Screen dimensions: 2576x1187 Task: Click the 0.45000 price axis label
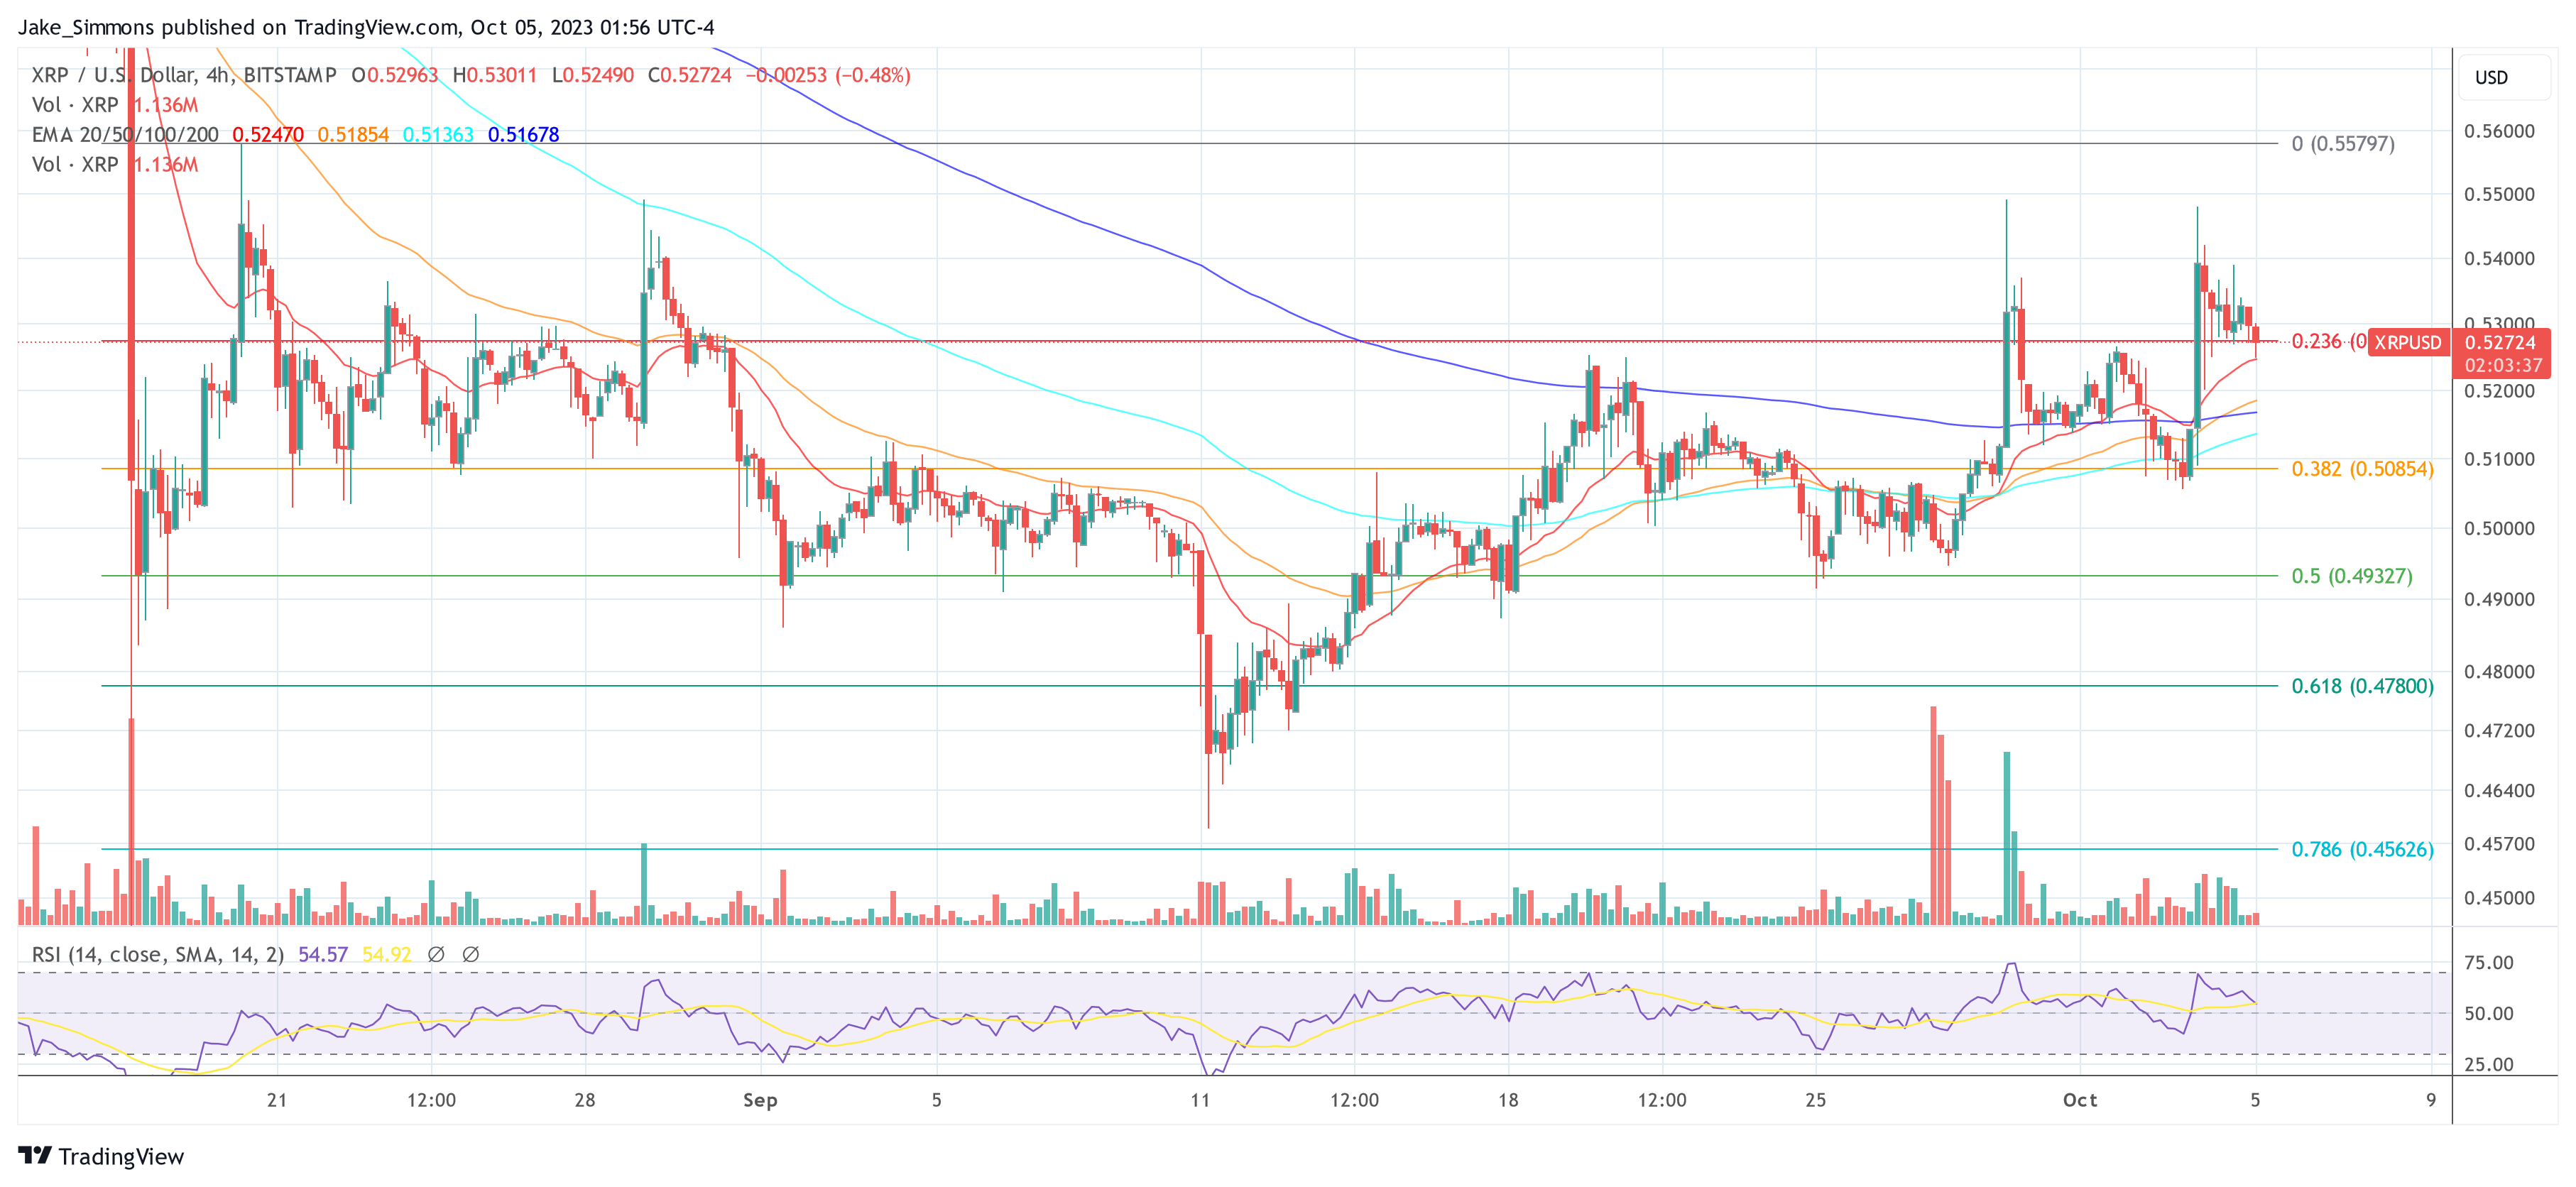(2499, 897)
